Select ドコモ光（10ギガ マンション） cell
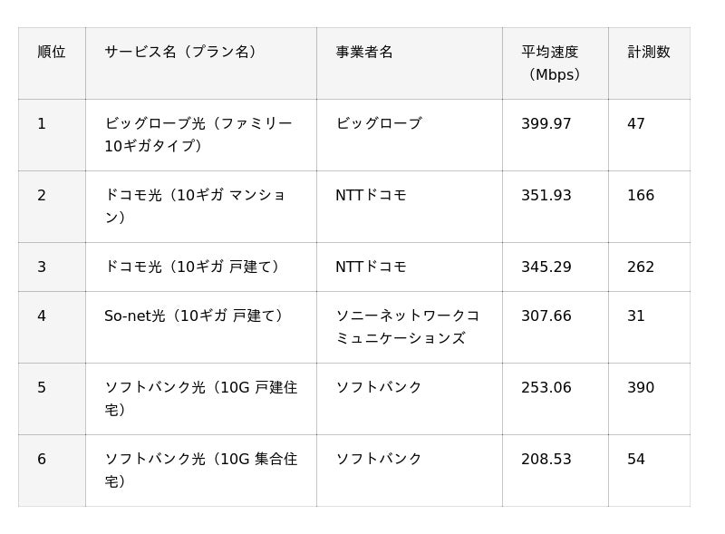 tap(201, 207)
